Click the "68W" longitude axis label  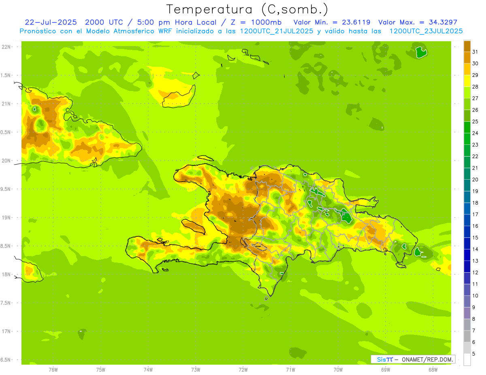click(x=433, y=370)
